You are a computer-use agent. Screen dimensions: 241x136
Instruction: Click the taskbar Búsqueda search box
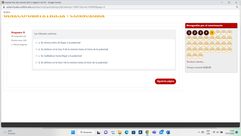click(x=86, y=132)
